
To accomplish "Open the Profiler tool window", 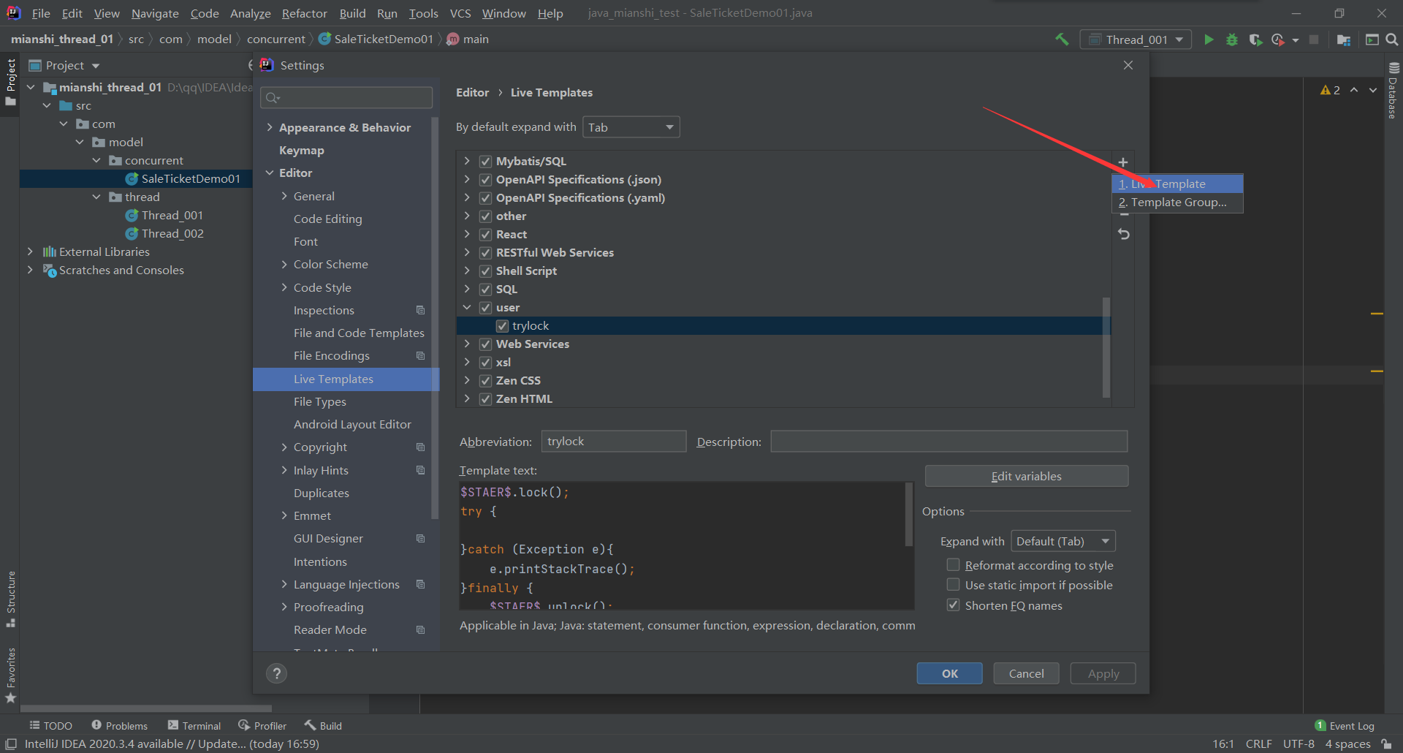I will 262,726.
